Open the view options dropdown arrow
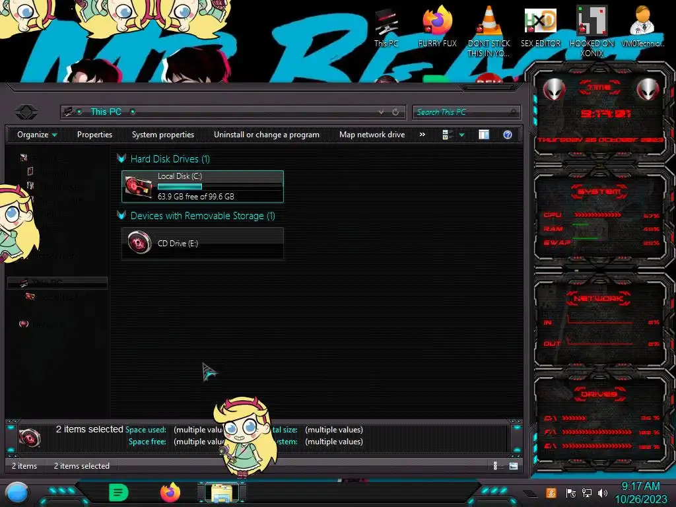This screenshot has width=676, height=507. pyautogui.click(x=461, y=135)
